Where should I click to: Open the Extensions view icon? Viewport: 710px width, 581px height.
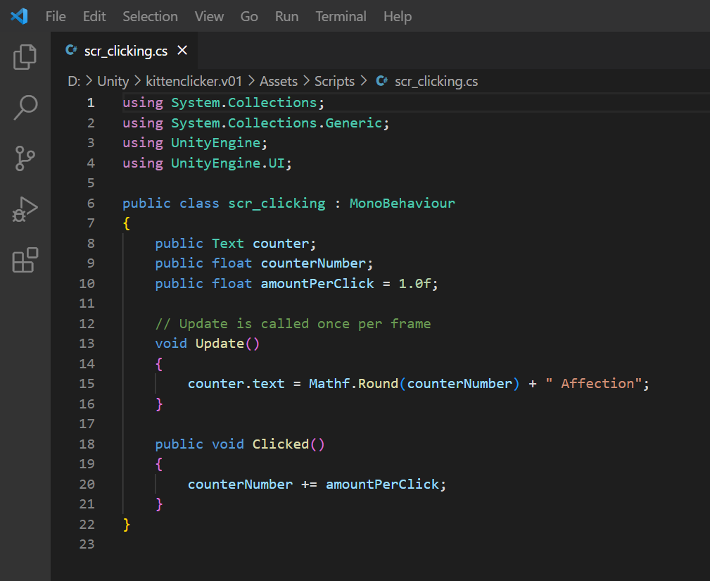point(25,261)
